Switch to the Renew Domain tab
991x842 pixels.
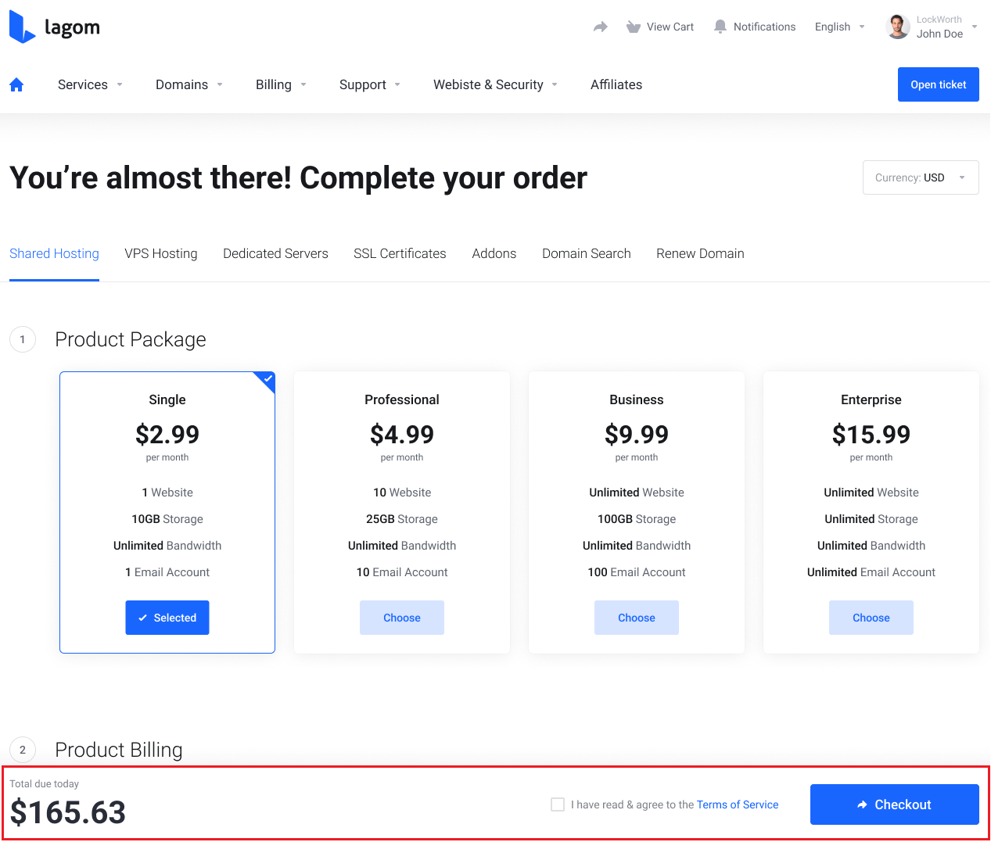coord(700,253)
